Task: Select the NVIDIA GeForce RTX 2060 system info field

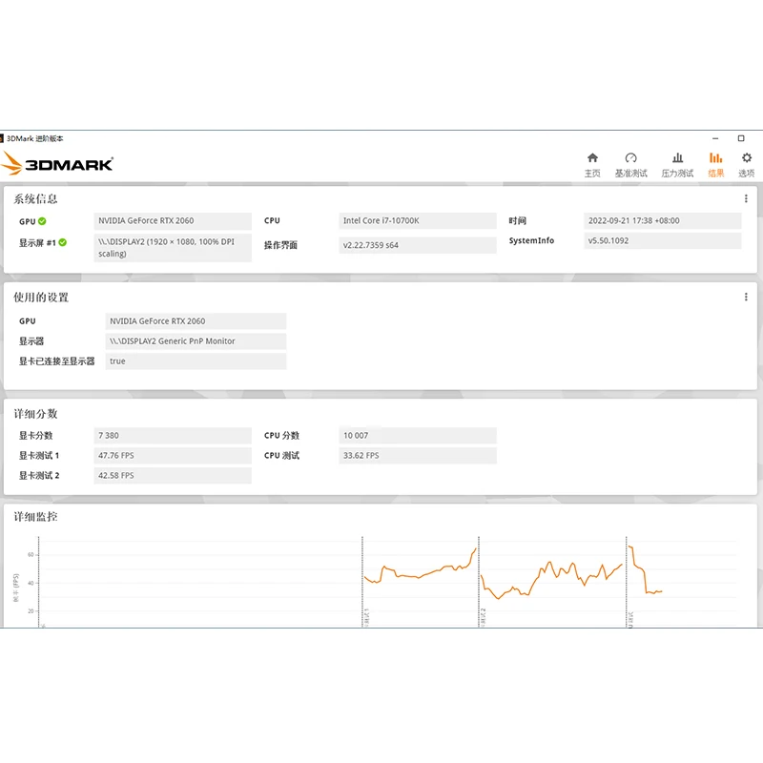Action: pos(173,221)
